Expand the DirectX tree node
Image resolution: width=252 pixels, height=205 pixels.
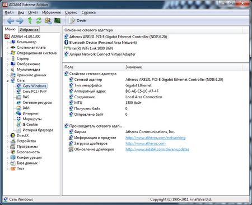pos(7,136)
